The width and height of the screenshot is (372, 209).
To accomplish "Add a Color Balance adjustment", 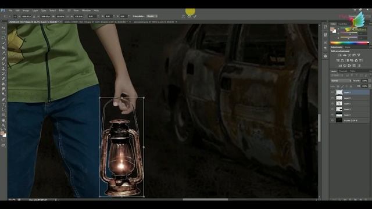I will click(342, 60).
